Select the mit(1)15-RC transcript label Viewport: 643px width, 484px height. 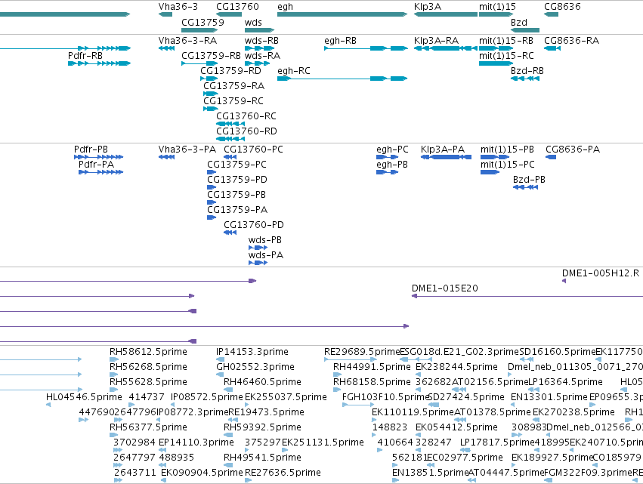(x=506, y=56)
